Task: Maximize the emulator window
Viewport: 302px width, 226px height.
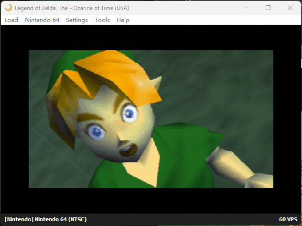Action: coord(268,8)
